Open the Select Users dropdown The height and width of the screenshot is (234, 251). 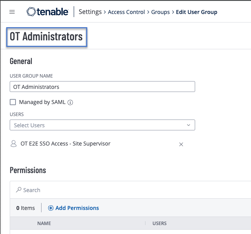point(97,125)
